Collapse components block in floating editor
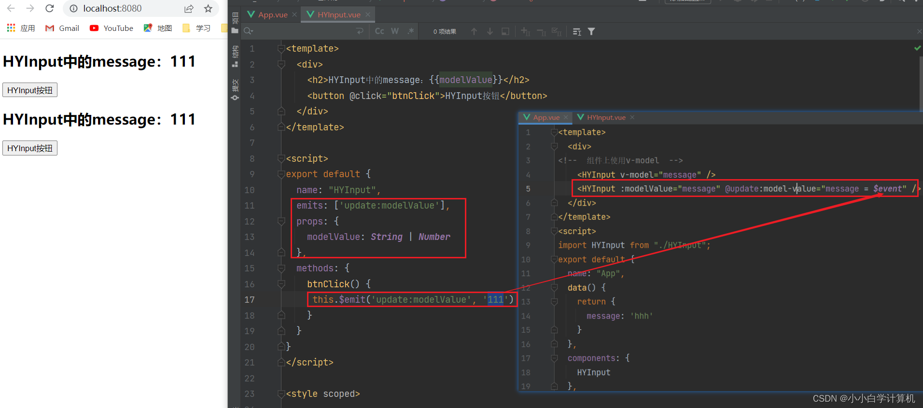Image resolution: width=923 pixels, height=408 pixels. (x=554, y=358)
